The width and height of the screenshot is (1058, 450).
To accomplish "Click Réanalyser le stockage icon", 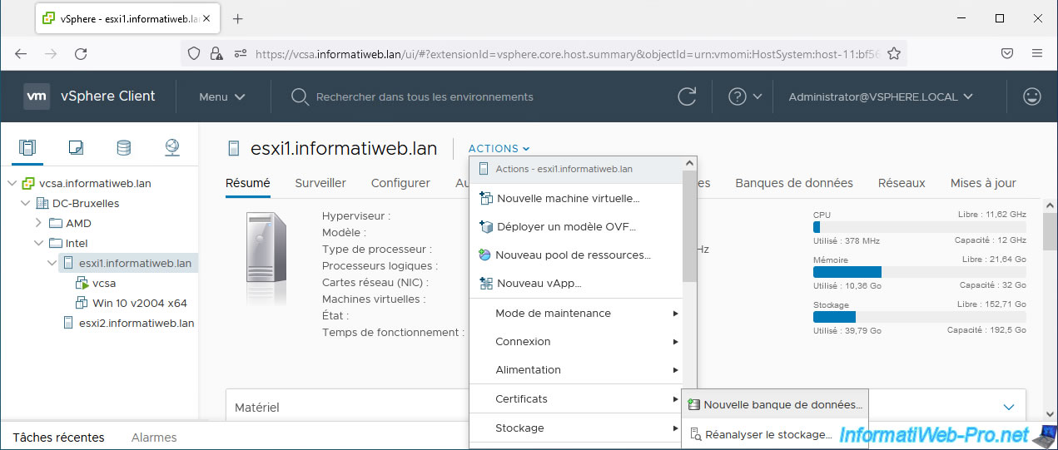I will 695,434.
